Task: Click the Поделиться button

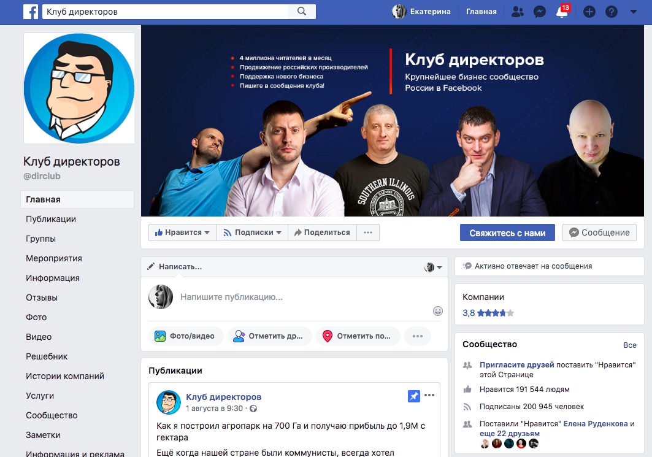Action: pos(322,232)
